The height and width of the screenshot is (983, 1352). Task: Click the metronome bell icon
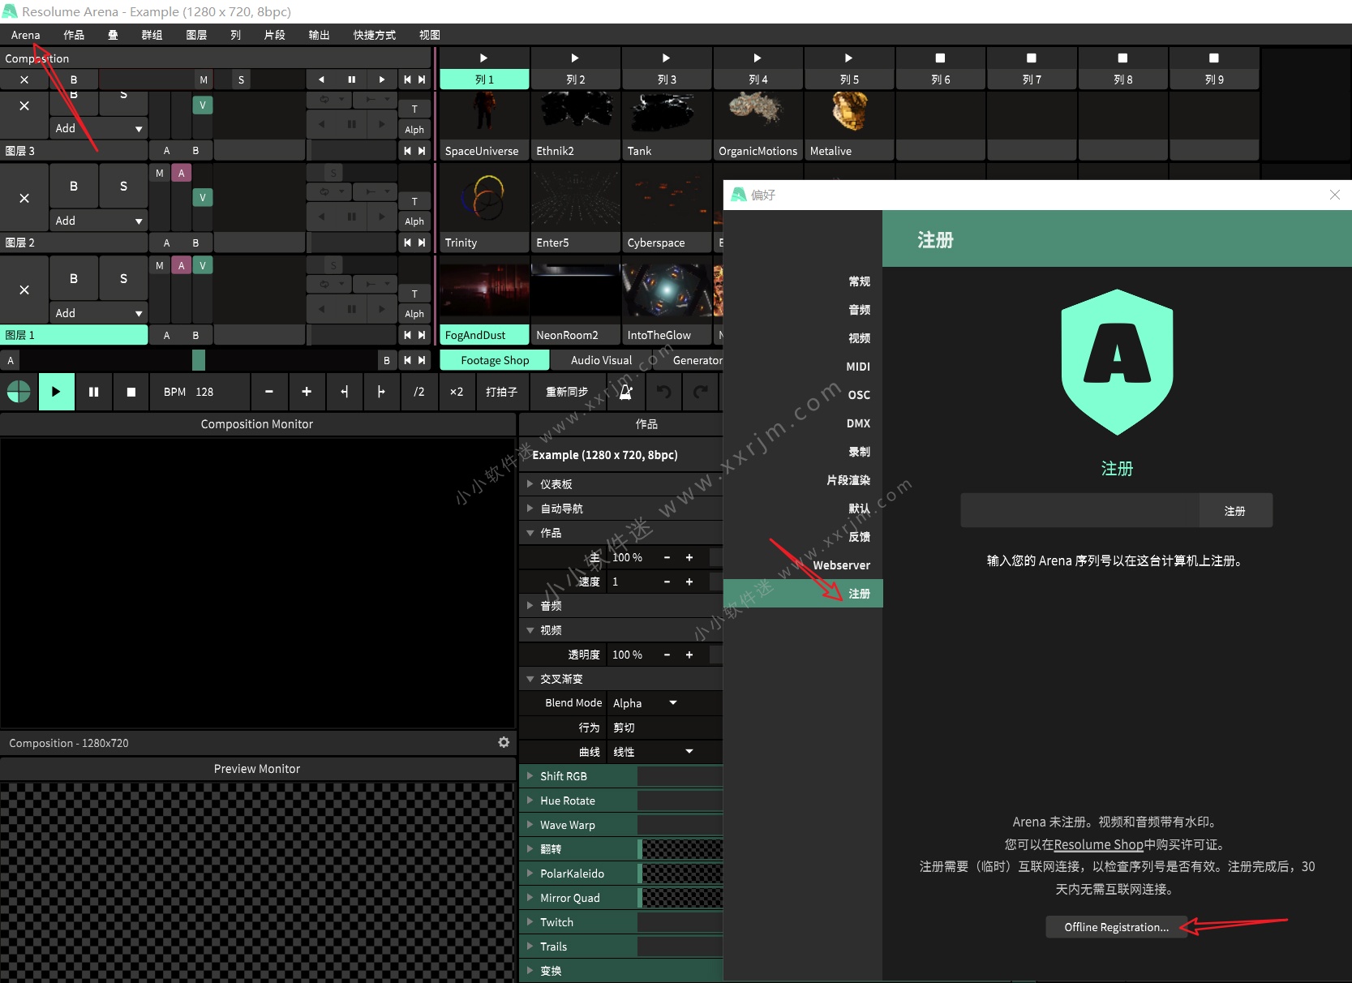click(624, 392)
